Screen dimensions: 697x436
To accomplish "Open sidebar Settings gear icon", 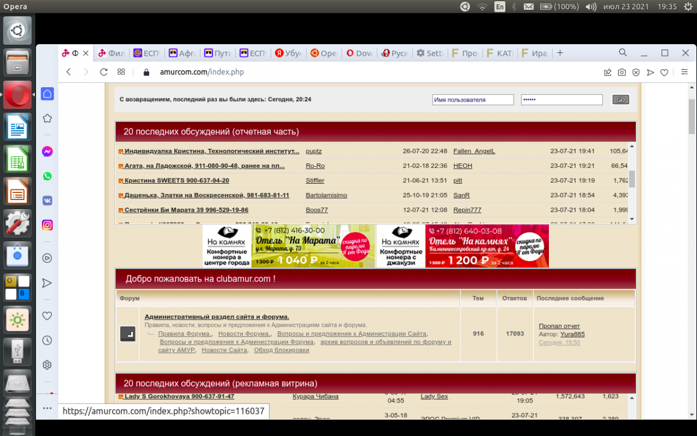I will [47, 365].
